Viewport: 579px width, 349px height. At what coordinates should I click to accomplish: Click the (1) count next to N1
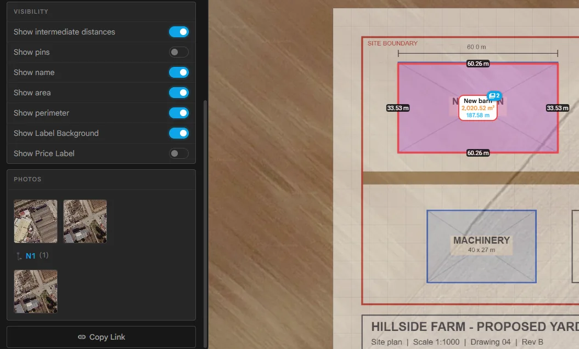[x=44, y=255]
